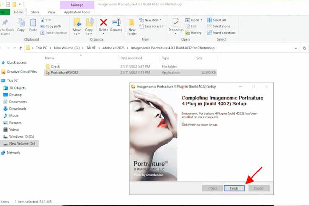The height and width of the screenshot is (206, 309).
Task: Sort by Name column header
Action: [x=49, y=58]
